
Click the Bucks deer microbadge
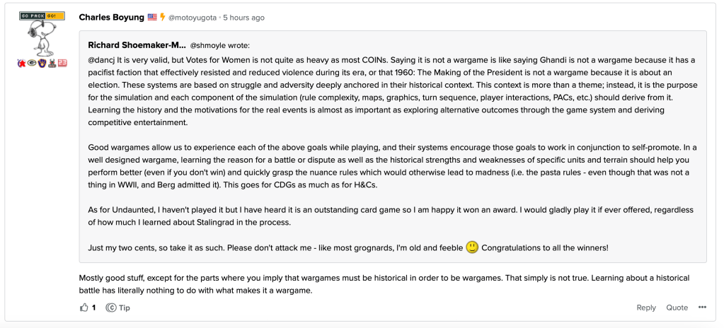click(52, 64)
